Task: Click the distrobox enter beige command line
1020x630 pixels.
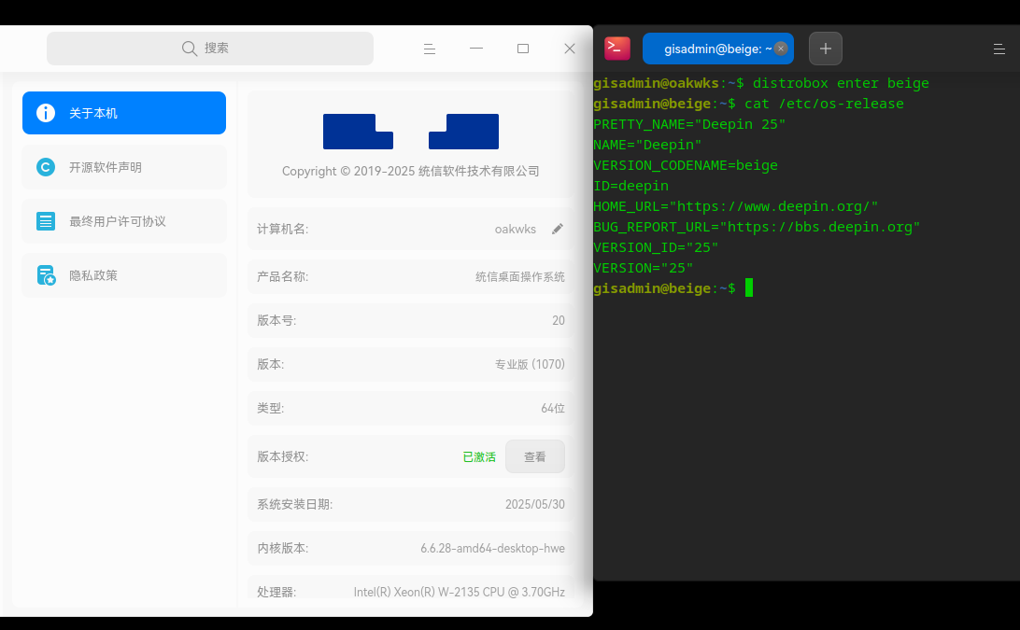Action: pos(761,83)
